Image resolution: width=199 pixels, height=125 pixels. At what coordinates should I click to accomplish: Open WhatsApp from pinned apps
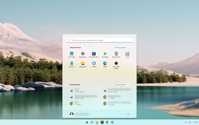(x=105, y=55)
